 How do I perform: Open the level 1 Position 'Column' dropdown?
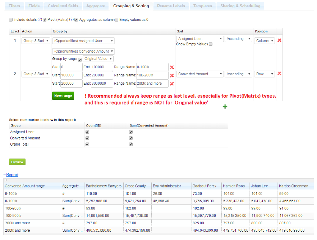tap(265, 41)
